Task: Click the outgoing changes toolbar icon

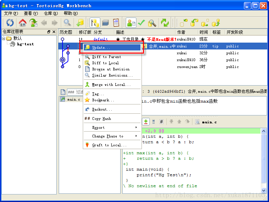Action: tap(205, 23)
